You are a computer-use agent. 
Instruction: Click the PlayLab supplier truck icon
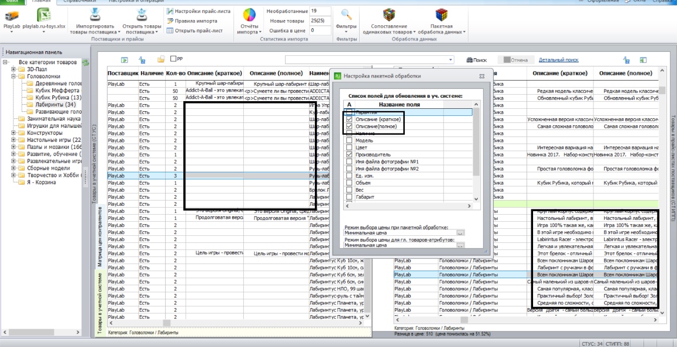tap(12, 15)
